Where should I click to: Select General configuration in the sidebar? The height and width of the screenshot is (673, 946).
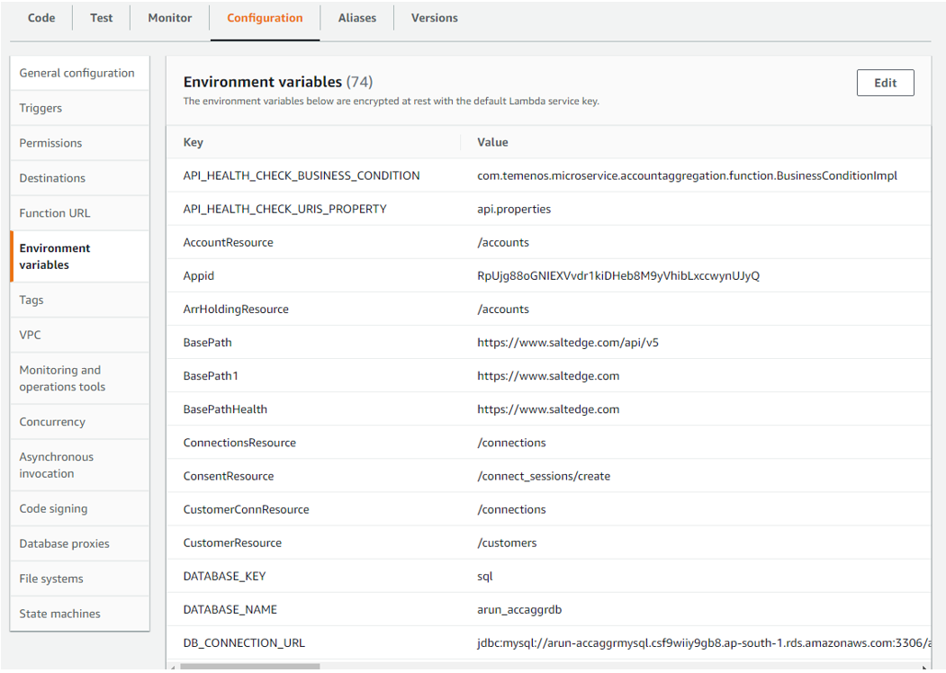click(77, 74)
